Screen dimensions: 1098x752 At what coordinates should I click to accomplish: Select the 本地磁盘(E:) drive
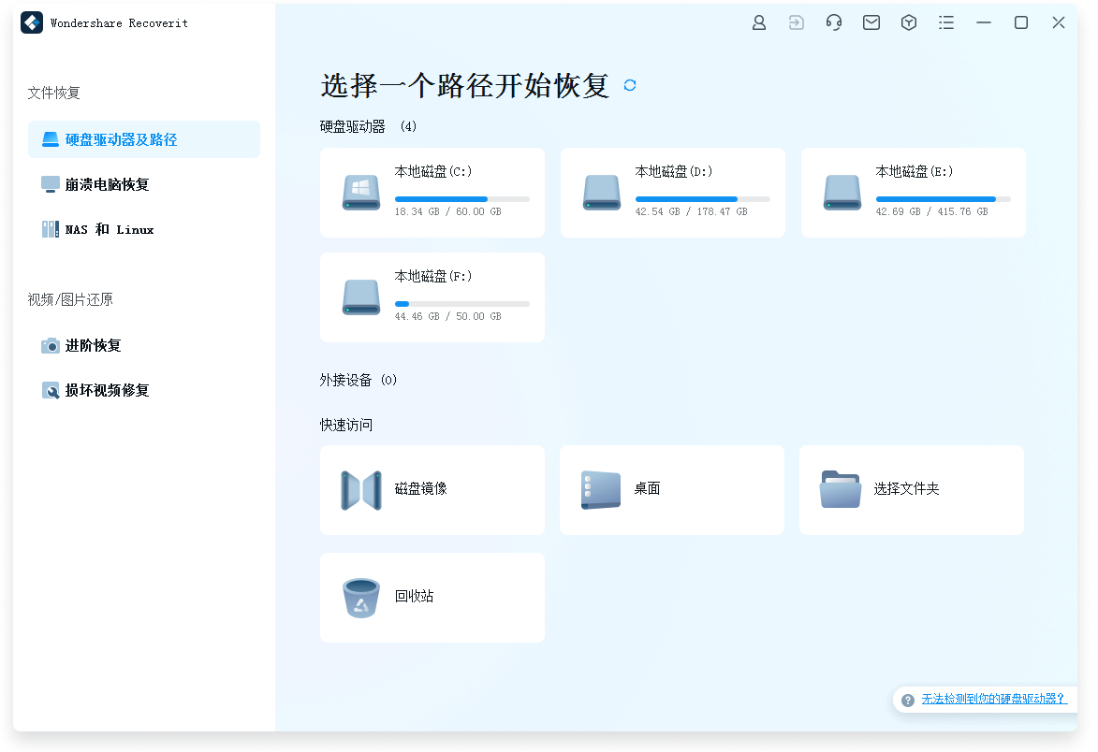pyautogui.click(x=913, y=192)
